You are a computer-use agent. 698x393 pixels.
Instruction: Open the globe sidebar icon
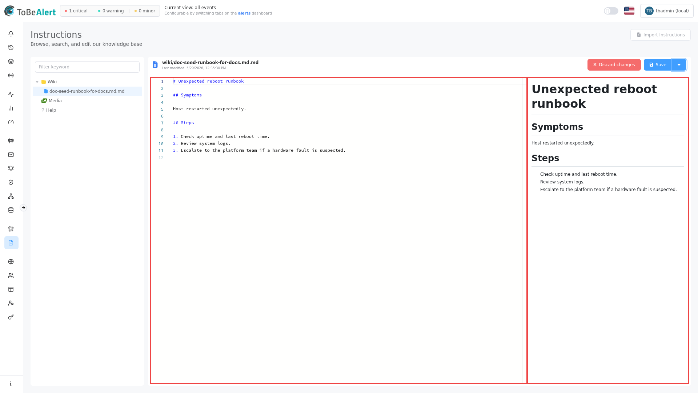coord(11,262)
